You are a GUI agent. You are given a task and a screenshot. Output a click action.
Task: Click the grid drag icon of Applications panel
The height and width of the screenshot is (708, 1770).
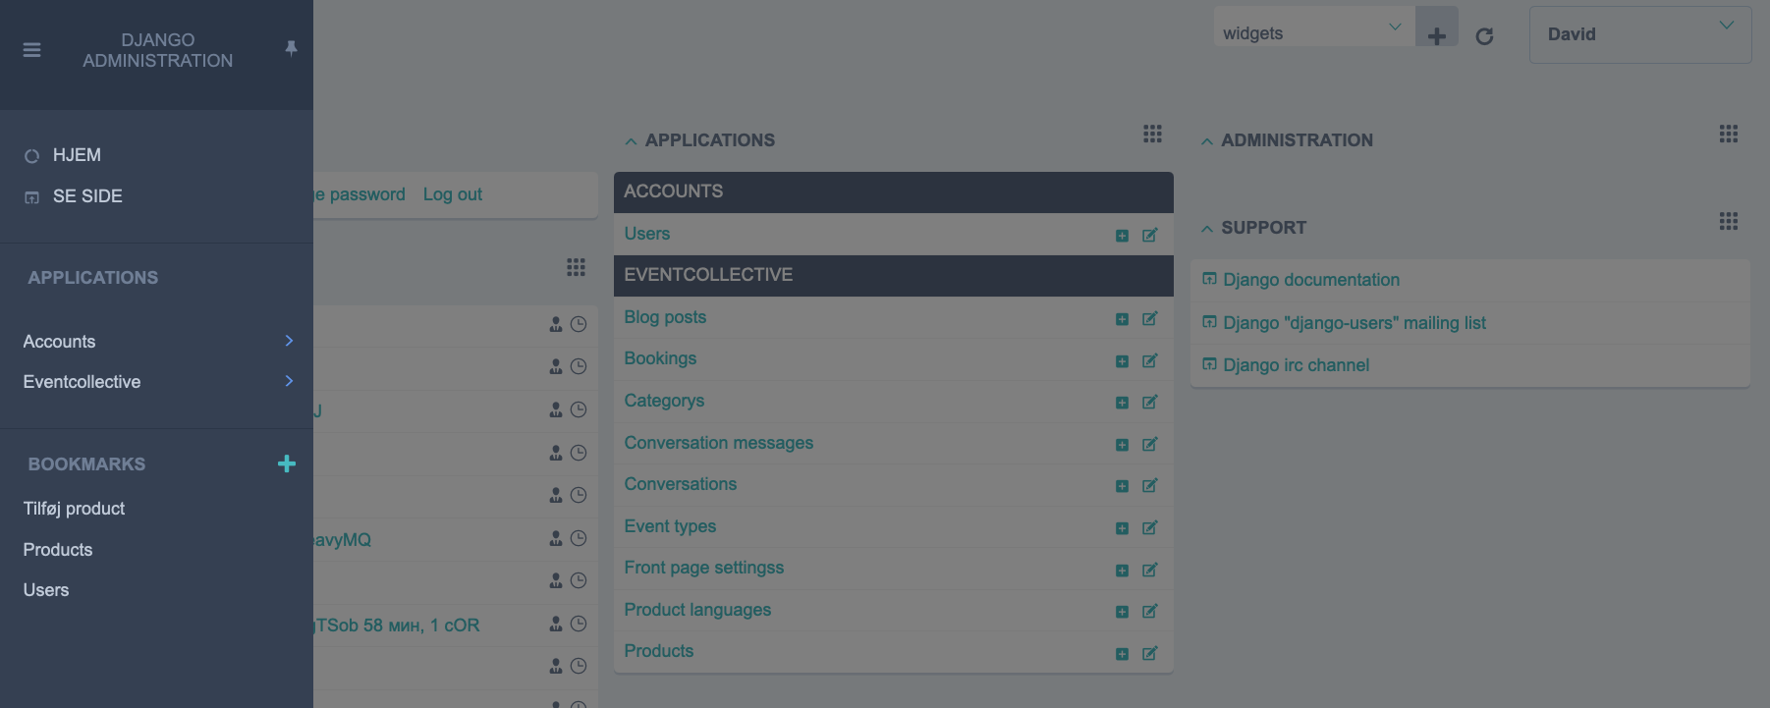click(x=1152, y=134)
